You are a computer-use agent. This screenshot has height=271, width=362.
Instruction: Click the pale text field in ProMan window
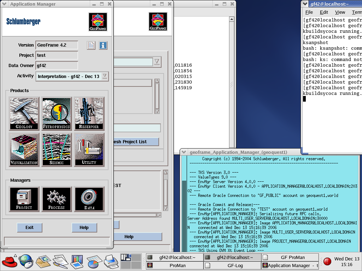tap(137, 128)
